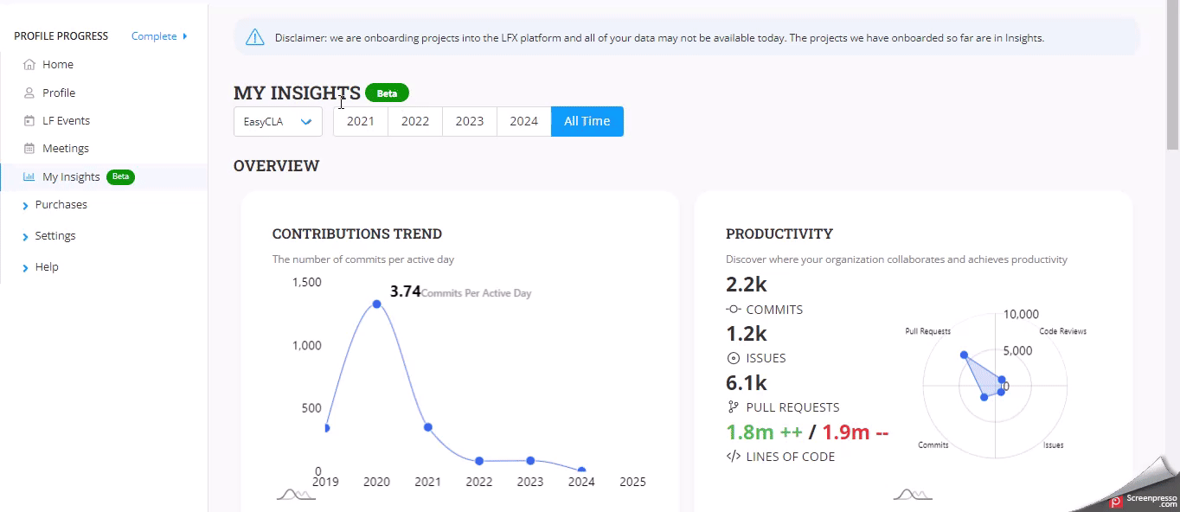Click the LF Events calendar icon
The width and height of the screenshot is (1180, 512).
click(x=29, y=121)
